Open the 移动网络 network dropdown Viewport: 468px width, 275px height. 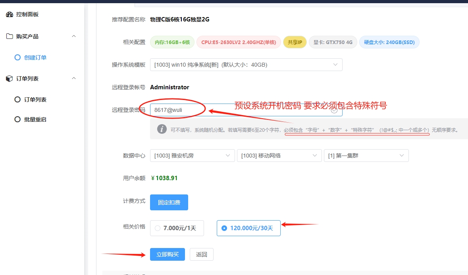(279, 156)
